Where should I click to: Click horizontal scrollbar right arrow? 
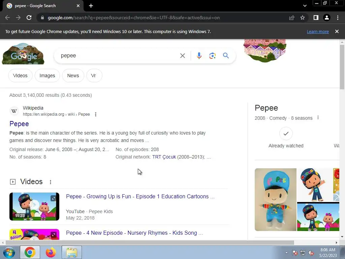tap(337, 243)
